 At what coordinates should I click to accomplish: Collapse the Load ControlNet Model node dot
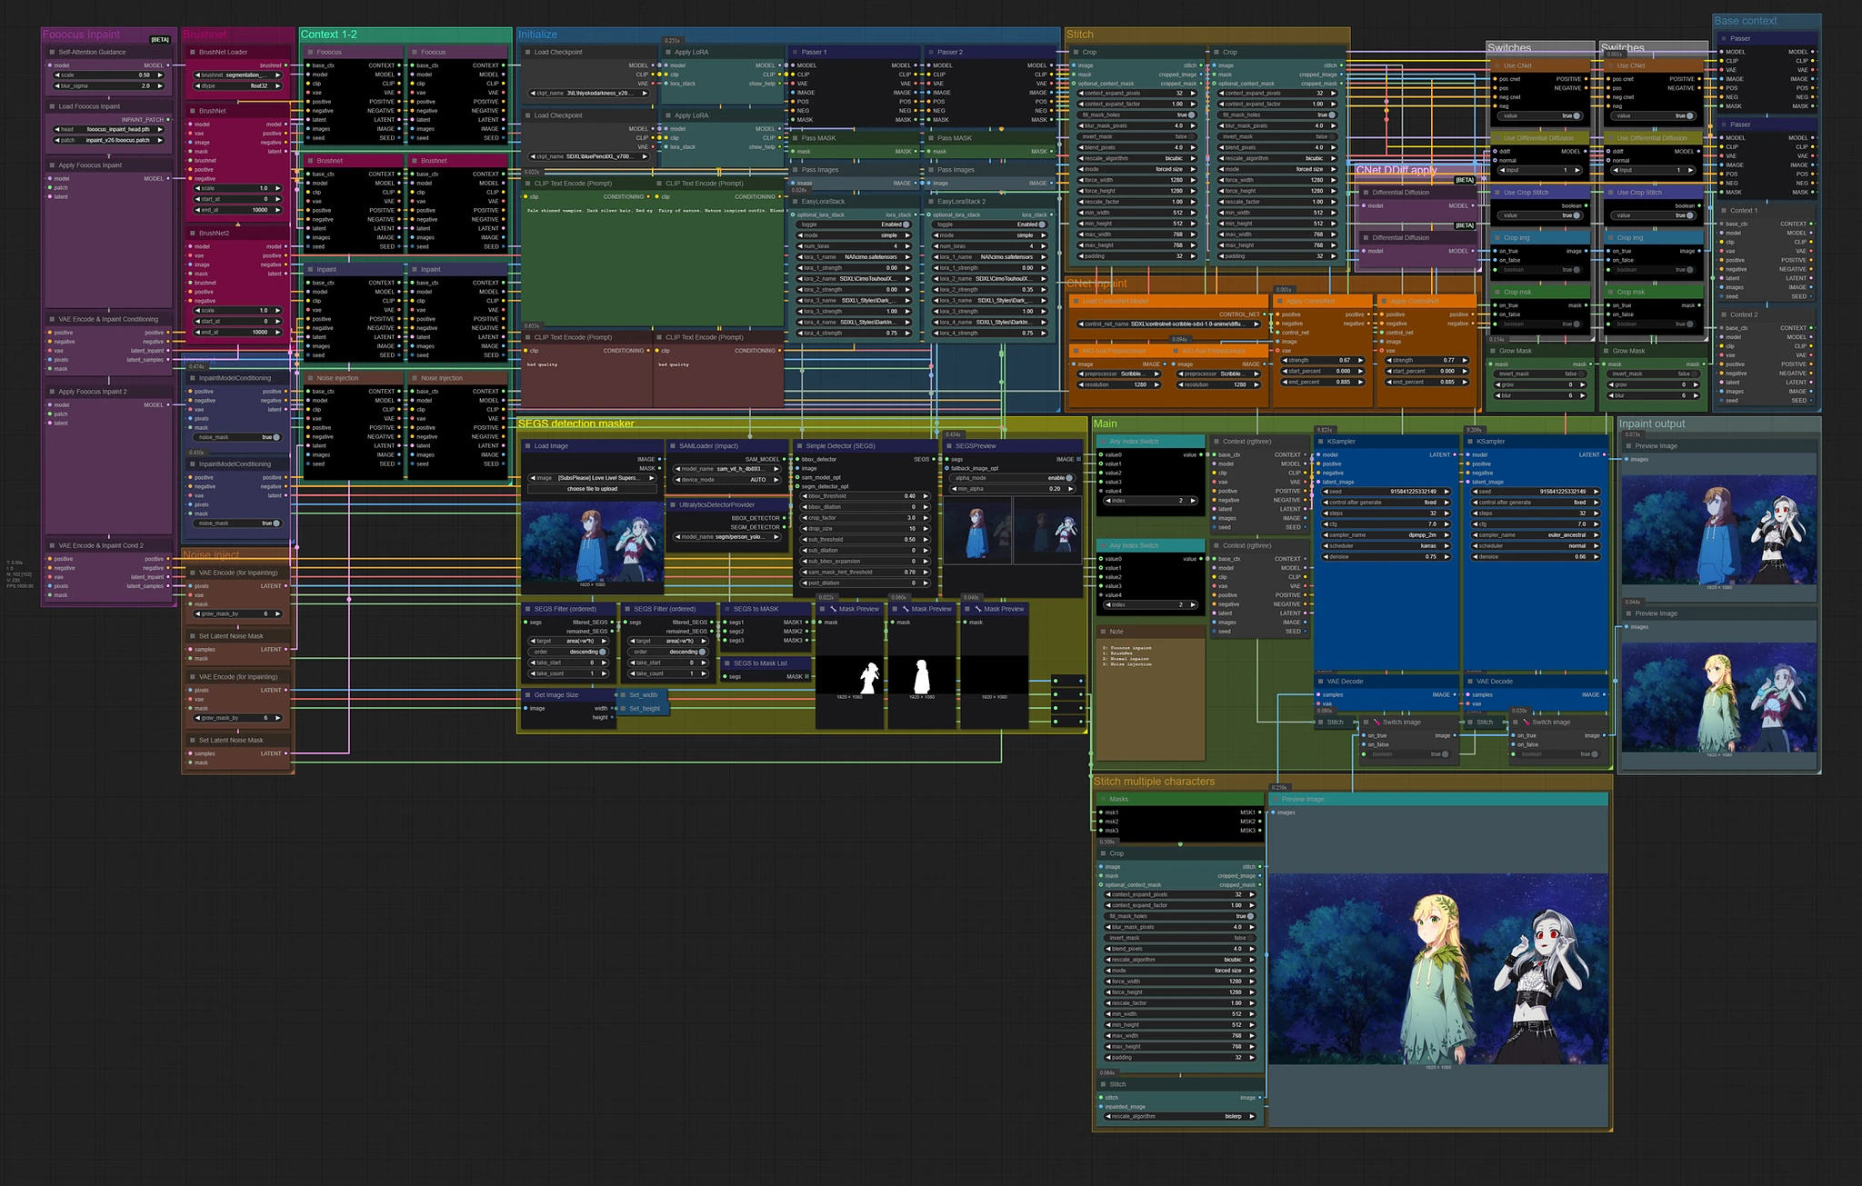(x=1076, y=301)
